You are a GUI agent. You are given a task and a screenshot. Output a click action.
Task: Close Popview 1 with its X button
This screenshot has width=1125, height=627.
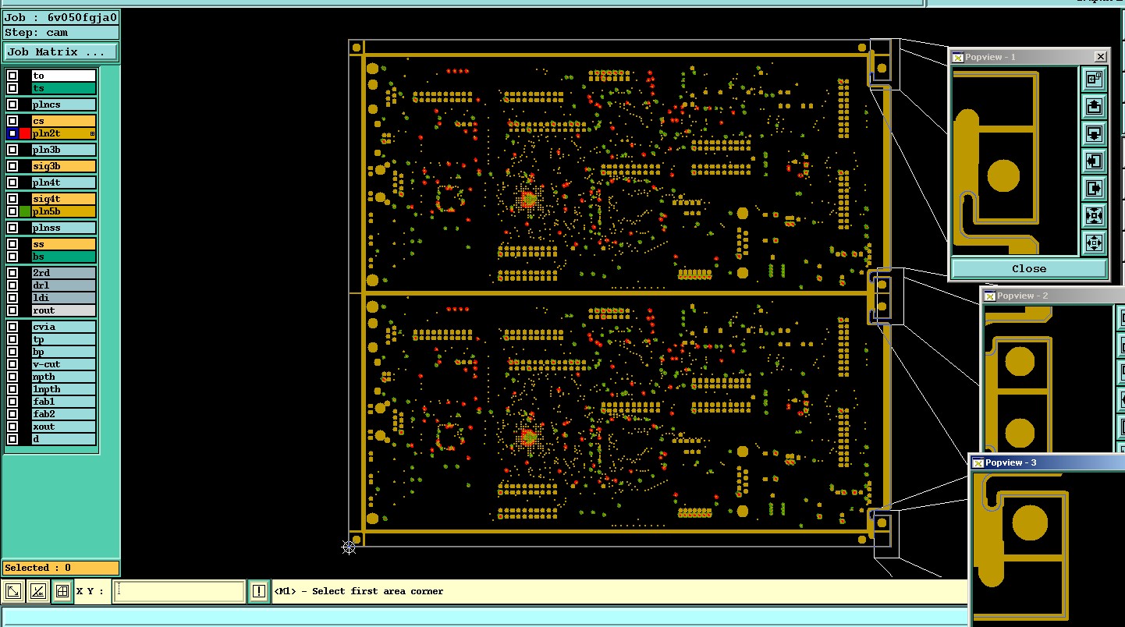[x=1100, y=57]
